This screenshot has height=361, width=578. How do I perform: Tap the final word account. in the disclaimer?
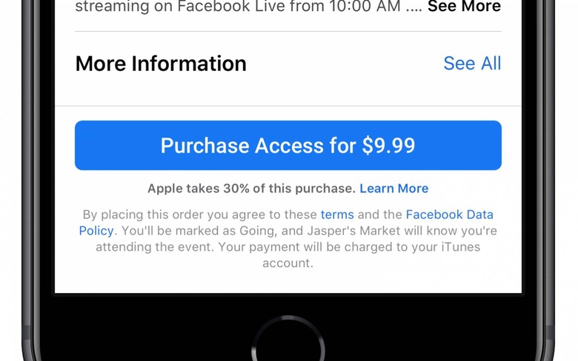click(288, 263)
